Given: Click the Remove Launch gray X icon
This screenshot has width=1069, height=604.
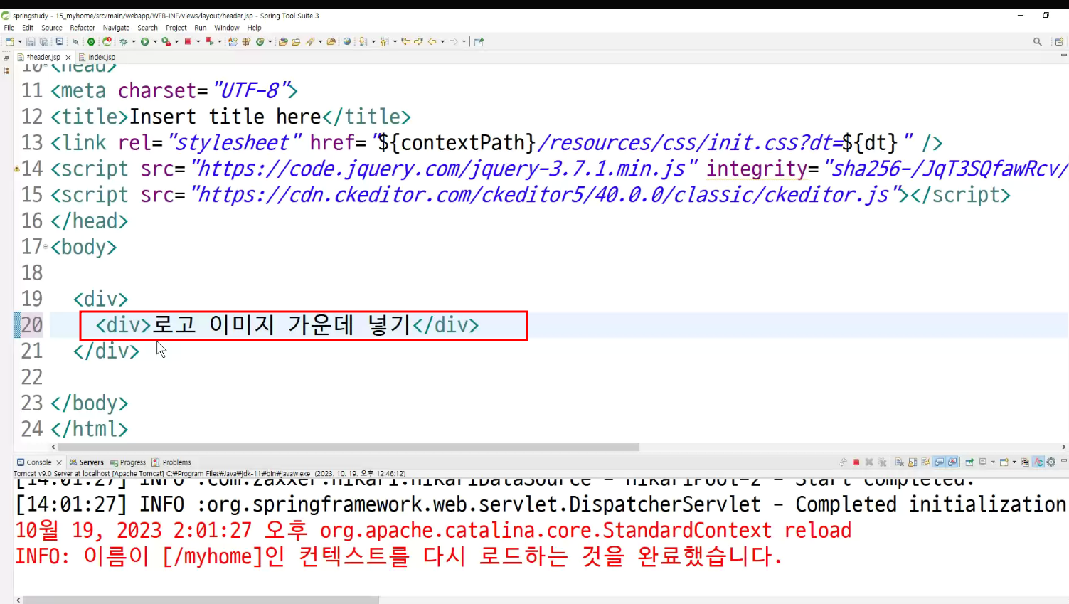Looking at the screenshot, I should pyautogui.click(x=869, y=462).
